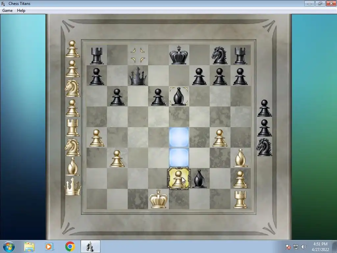
Task: Click the Chess Titans taskbar button
Action: [x=90, y=246]
